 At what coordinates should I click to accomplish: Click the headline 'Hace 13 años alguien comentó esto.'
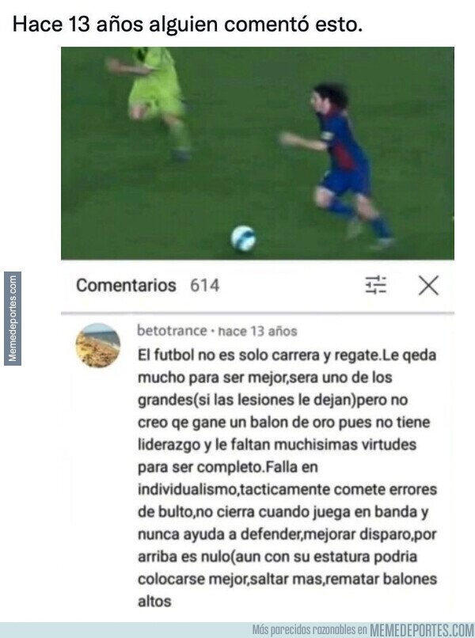coord(188,25)
